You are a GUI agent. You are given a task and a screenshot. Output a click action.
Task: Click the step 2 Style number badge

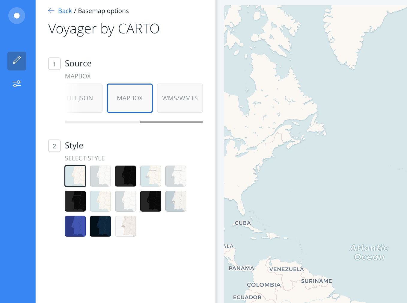54,146
